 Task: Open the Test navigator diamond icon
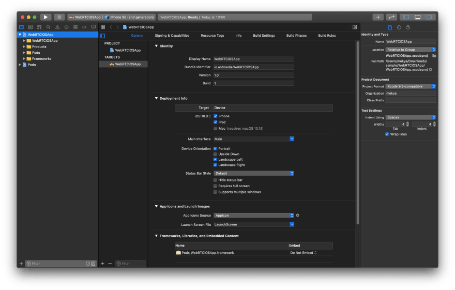[x=67, y=27]
